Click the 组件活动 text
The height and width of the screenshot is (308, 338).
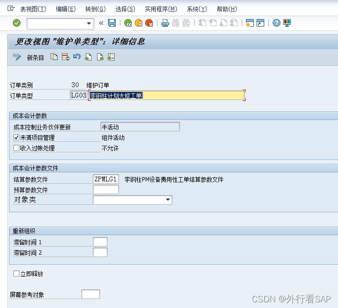(x=113, y=138)
